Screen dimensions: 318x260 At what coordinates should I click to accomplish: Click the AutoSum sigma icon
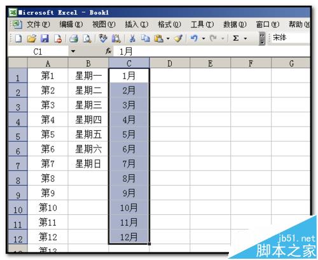[x=236, y=38]
